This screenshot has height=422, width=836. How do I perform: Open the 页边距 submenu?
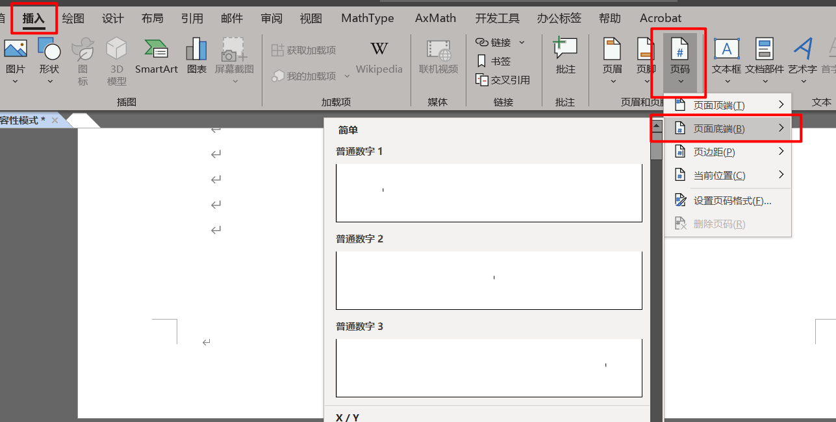coord(728,152)
